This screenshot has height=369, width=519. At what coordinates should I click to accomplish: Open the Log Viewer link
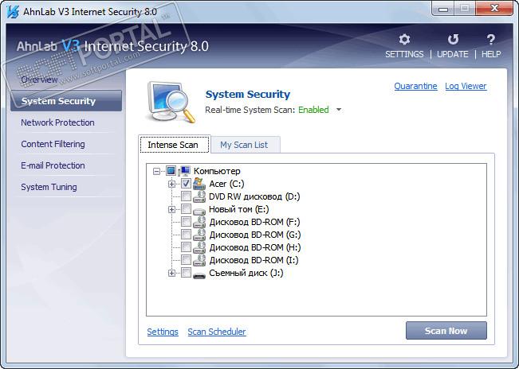(x=466, y=86)
